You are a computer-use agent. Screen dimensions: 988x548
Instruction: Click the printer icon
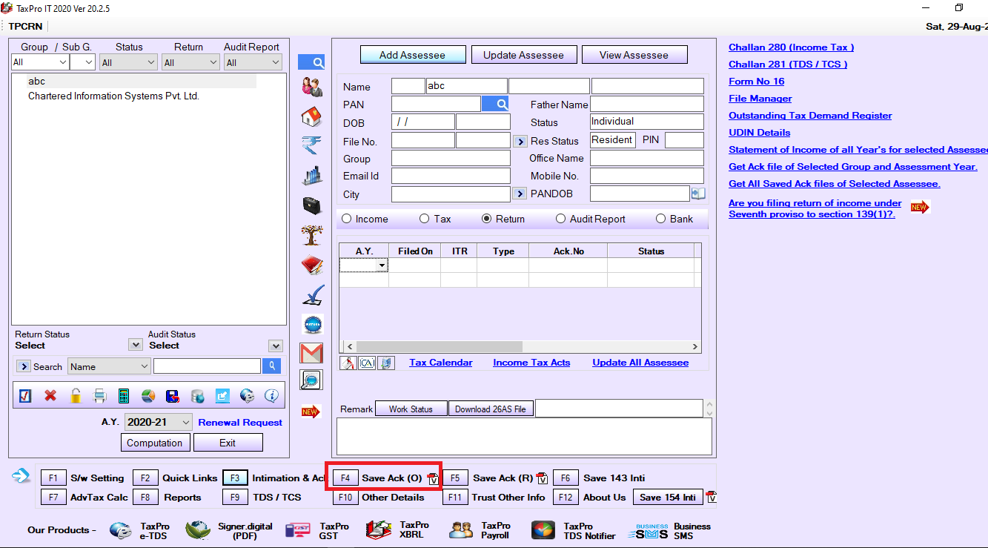100,396
